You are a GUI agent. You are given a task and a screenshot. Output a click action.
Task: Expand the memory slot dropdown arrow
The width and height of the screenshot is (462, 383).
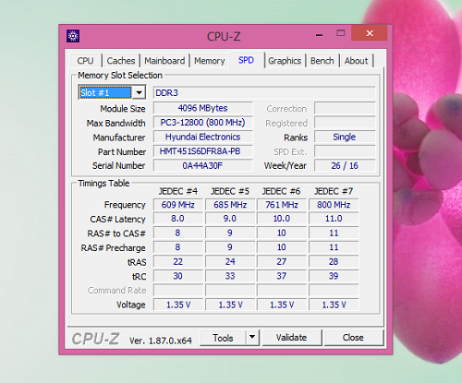click(x=140, y=92)
